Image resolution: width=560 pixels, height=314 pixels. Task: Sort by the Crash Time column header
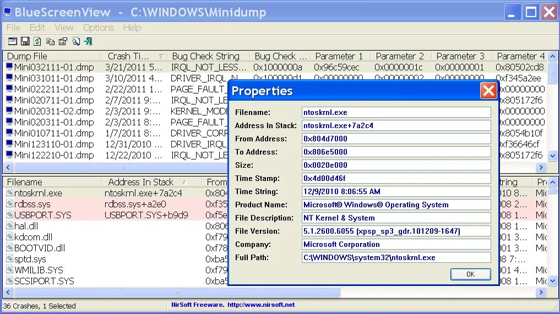(x=134, y=56)
